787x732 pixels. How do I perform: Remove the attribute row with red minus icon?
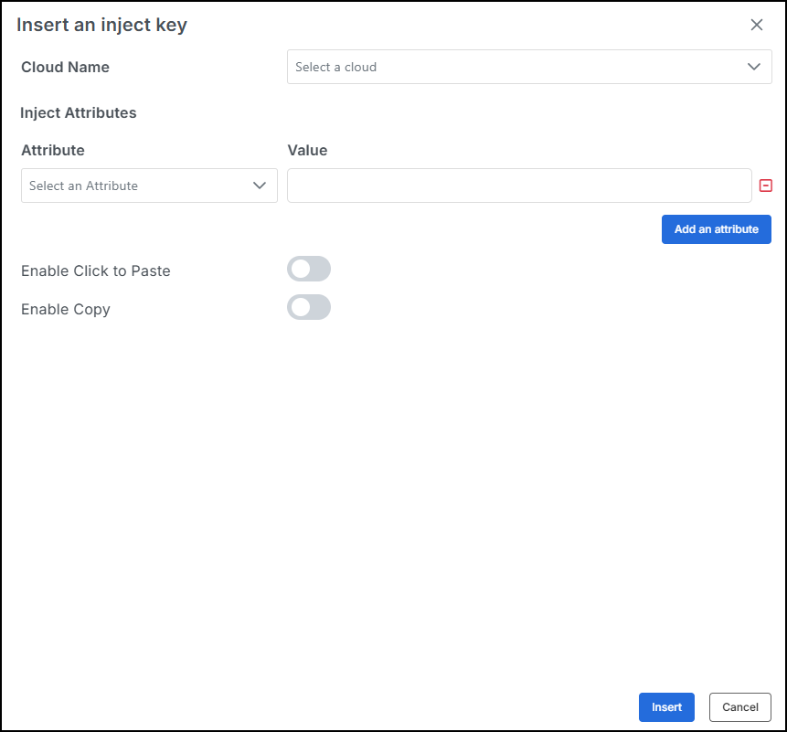click(765, 186)
